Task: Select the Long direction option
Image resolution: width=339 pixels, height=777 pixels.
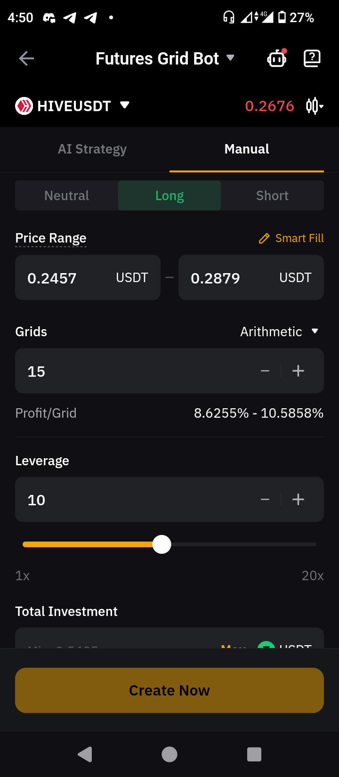Action: [169, 195]
